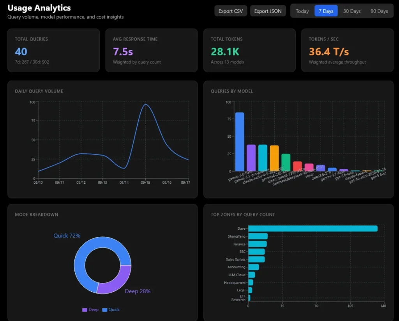399x321 pixels.
Task: Click the Dave zone bar
Action: [313, 229]
